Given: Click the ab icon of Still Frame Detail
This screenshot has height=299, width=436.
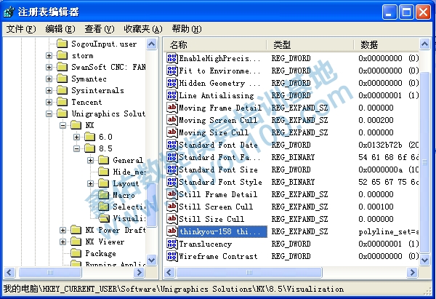Looking at the screenshot, I should [x=171, y=194].
